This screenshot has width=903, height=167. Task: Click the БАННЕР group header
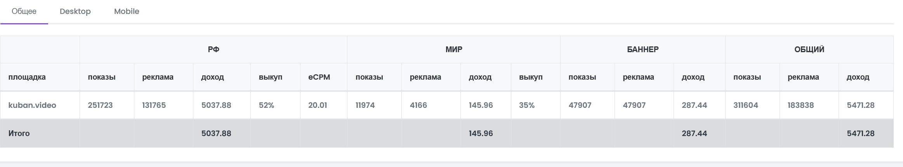pos(643,49)
